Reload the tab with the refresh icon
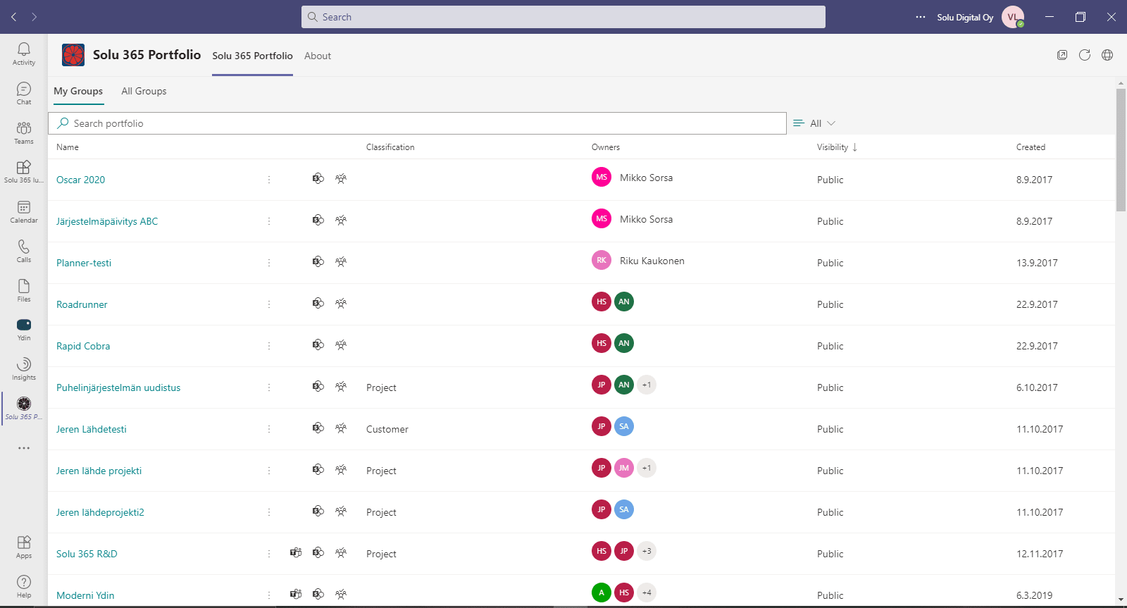The image size is (1127, 608). (x=1085, y=55)
